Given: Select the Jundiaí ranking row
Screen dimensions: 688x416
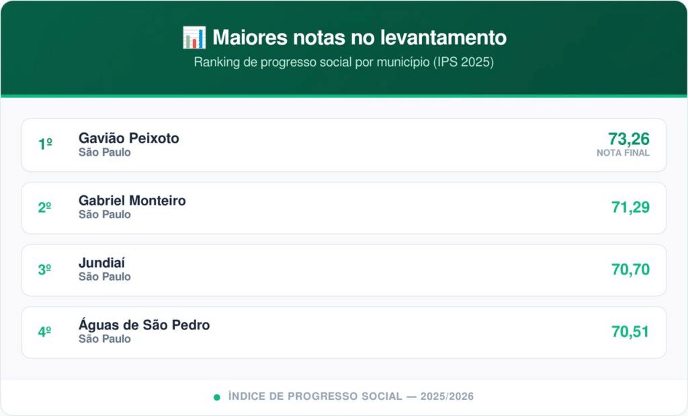Looking at the screenshot, I should (343, 270).
